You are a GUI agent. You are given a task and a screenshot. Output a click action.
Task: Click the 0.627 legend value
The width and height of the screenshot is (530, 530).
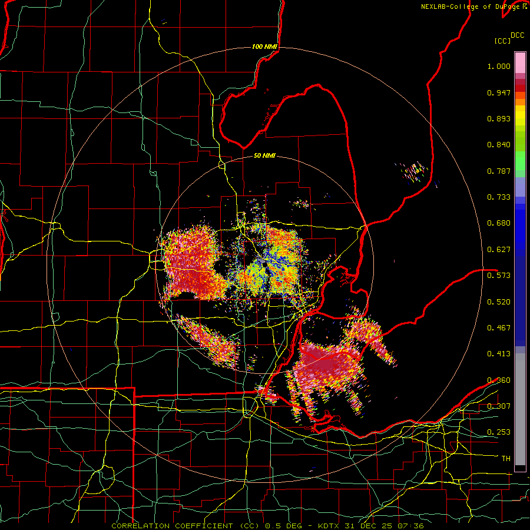click(499, 250)
